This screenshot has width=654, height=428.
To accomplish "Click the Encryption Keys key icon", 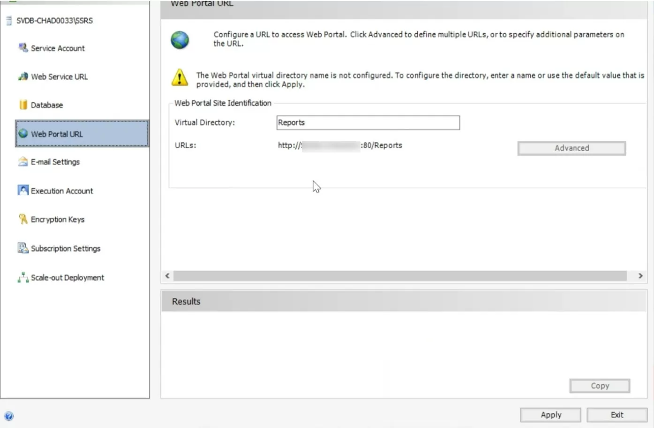I will click(x=23, y=219).
